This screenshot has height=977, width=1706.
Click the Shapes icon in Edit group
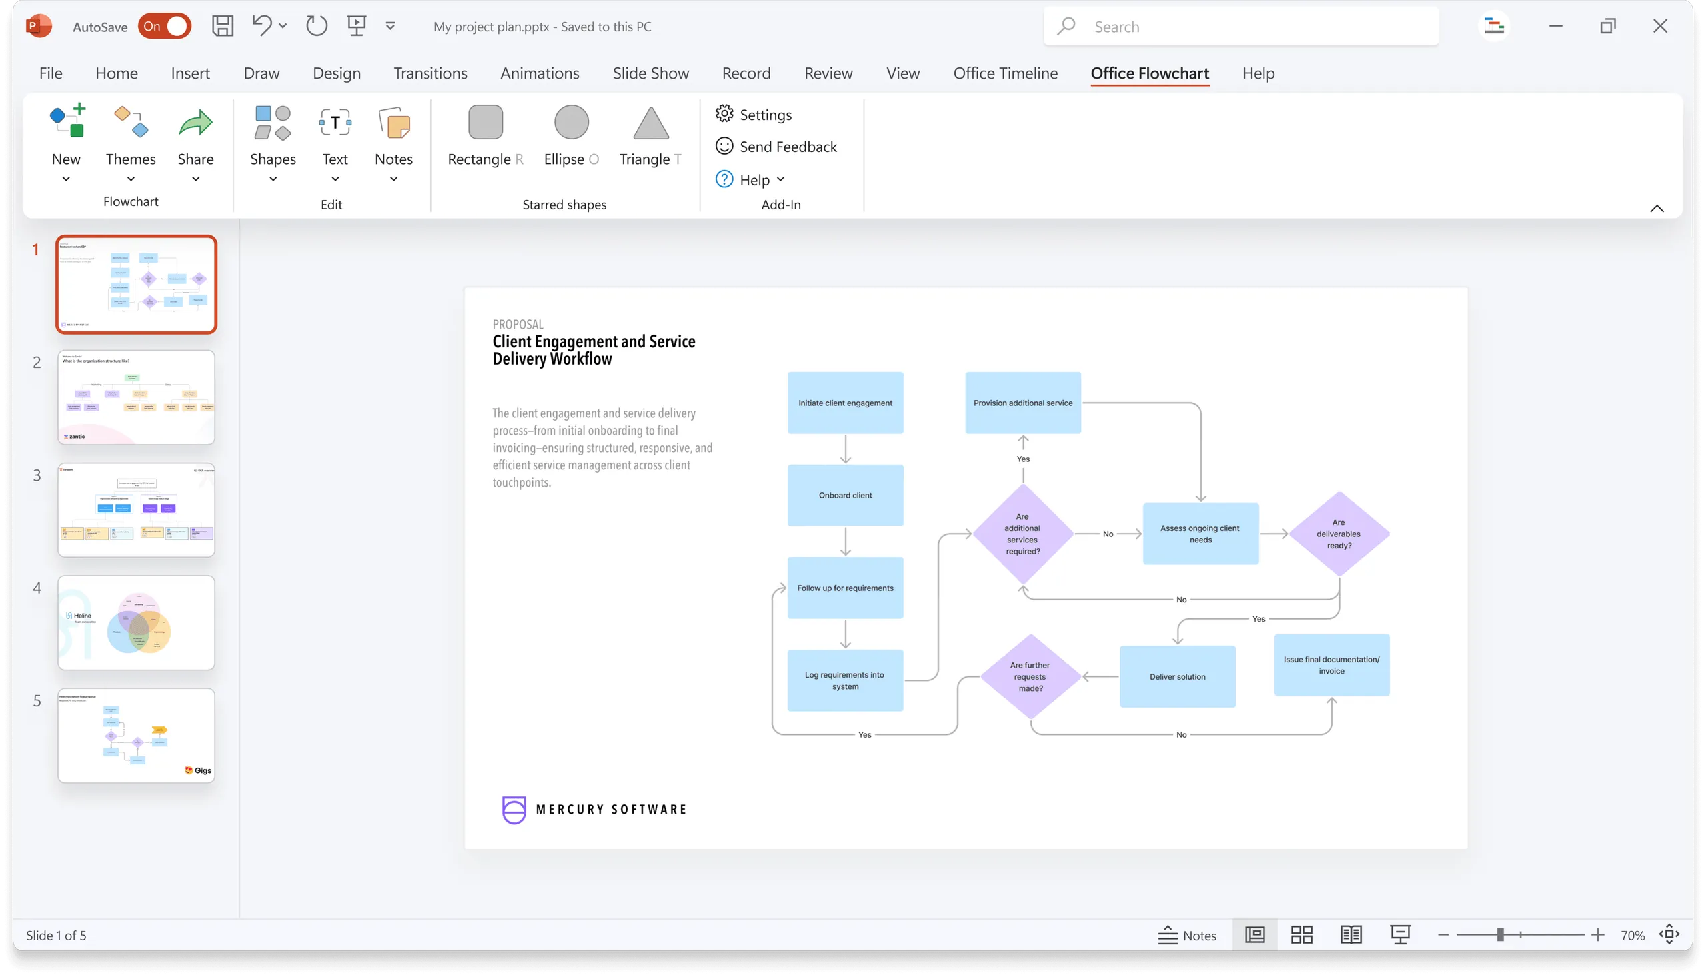coord(273,122)
